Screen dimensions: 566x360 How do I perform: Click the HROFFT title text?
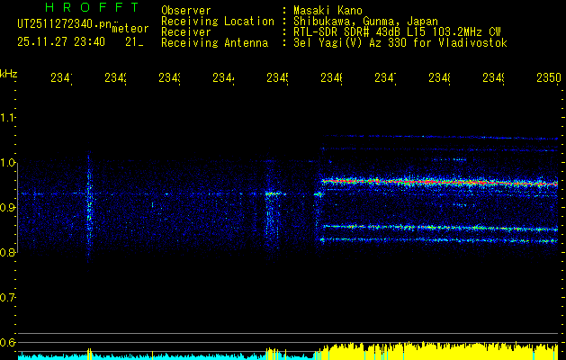click(93, 7)
